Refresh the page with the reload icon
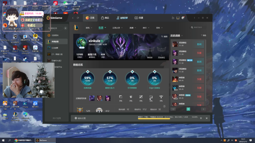This screenshot has height=143, width=255. pos(78,18)
